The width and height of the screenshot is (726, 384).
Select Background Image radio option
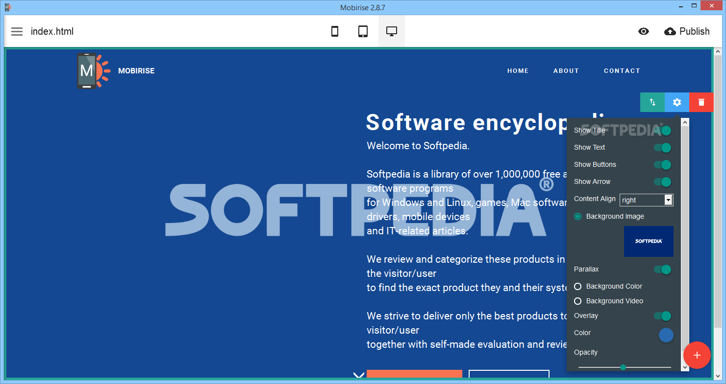(x=578, y=216)
